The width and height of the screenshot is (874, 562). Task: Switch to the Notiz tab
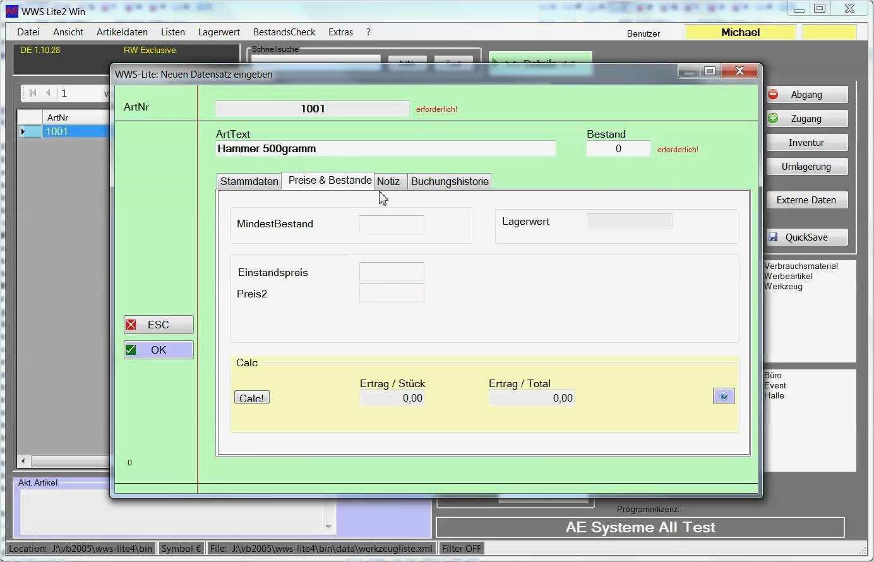point(390,181)
